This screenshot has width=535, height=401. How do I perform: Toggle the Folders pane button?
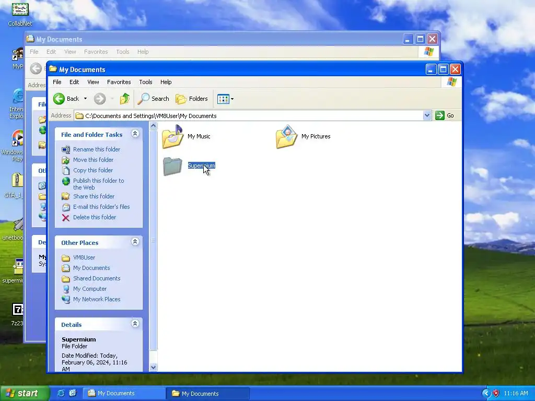pyautogui.click(x=192, y=99)
